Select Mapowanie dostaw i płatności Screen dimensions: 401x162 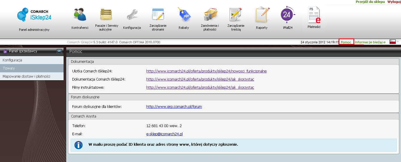pyautogui.click(x=32, y=76)
